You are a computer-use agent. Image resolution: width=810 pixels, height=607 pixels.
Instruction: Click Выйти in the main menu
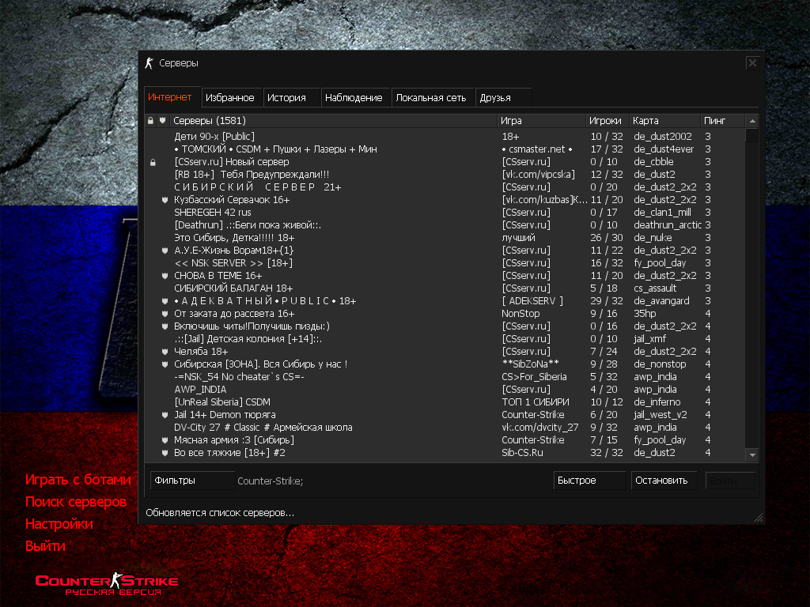pyautogui.click(x=45, y=546)
